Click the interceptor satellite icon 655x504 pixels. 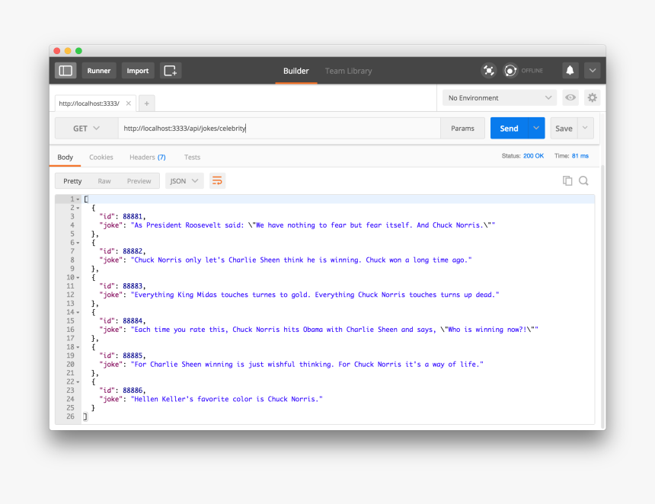(489, 70)
